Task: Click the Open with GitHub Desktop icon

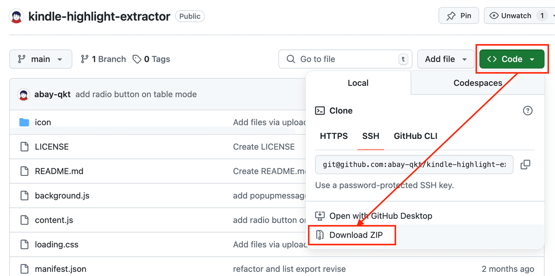Action: [x=320, y=216]
